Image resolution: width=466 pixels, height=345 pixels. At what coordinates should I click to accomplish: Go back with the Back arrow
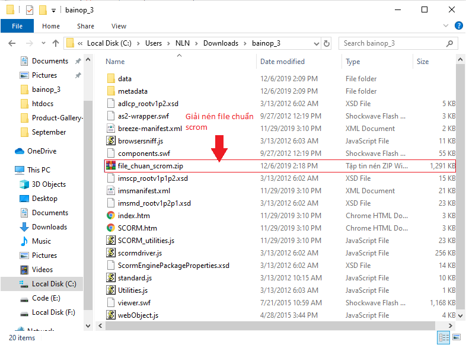point(12,43)
